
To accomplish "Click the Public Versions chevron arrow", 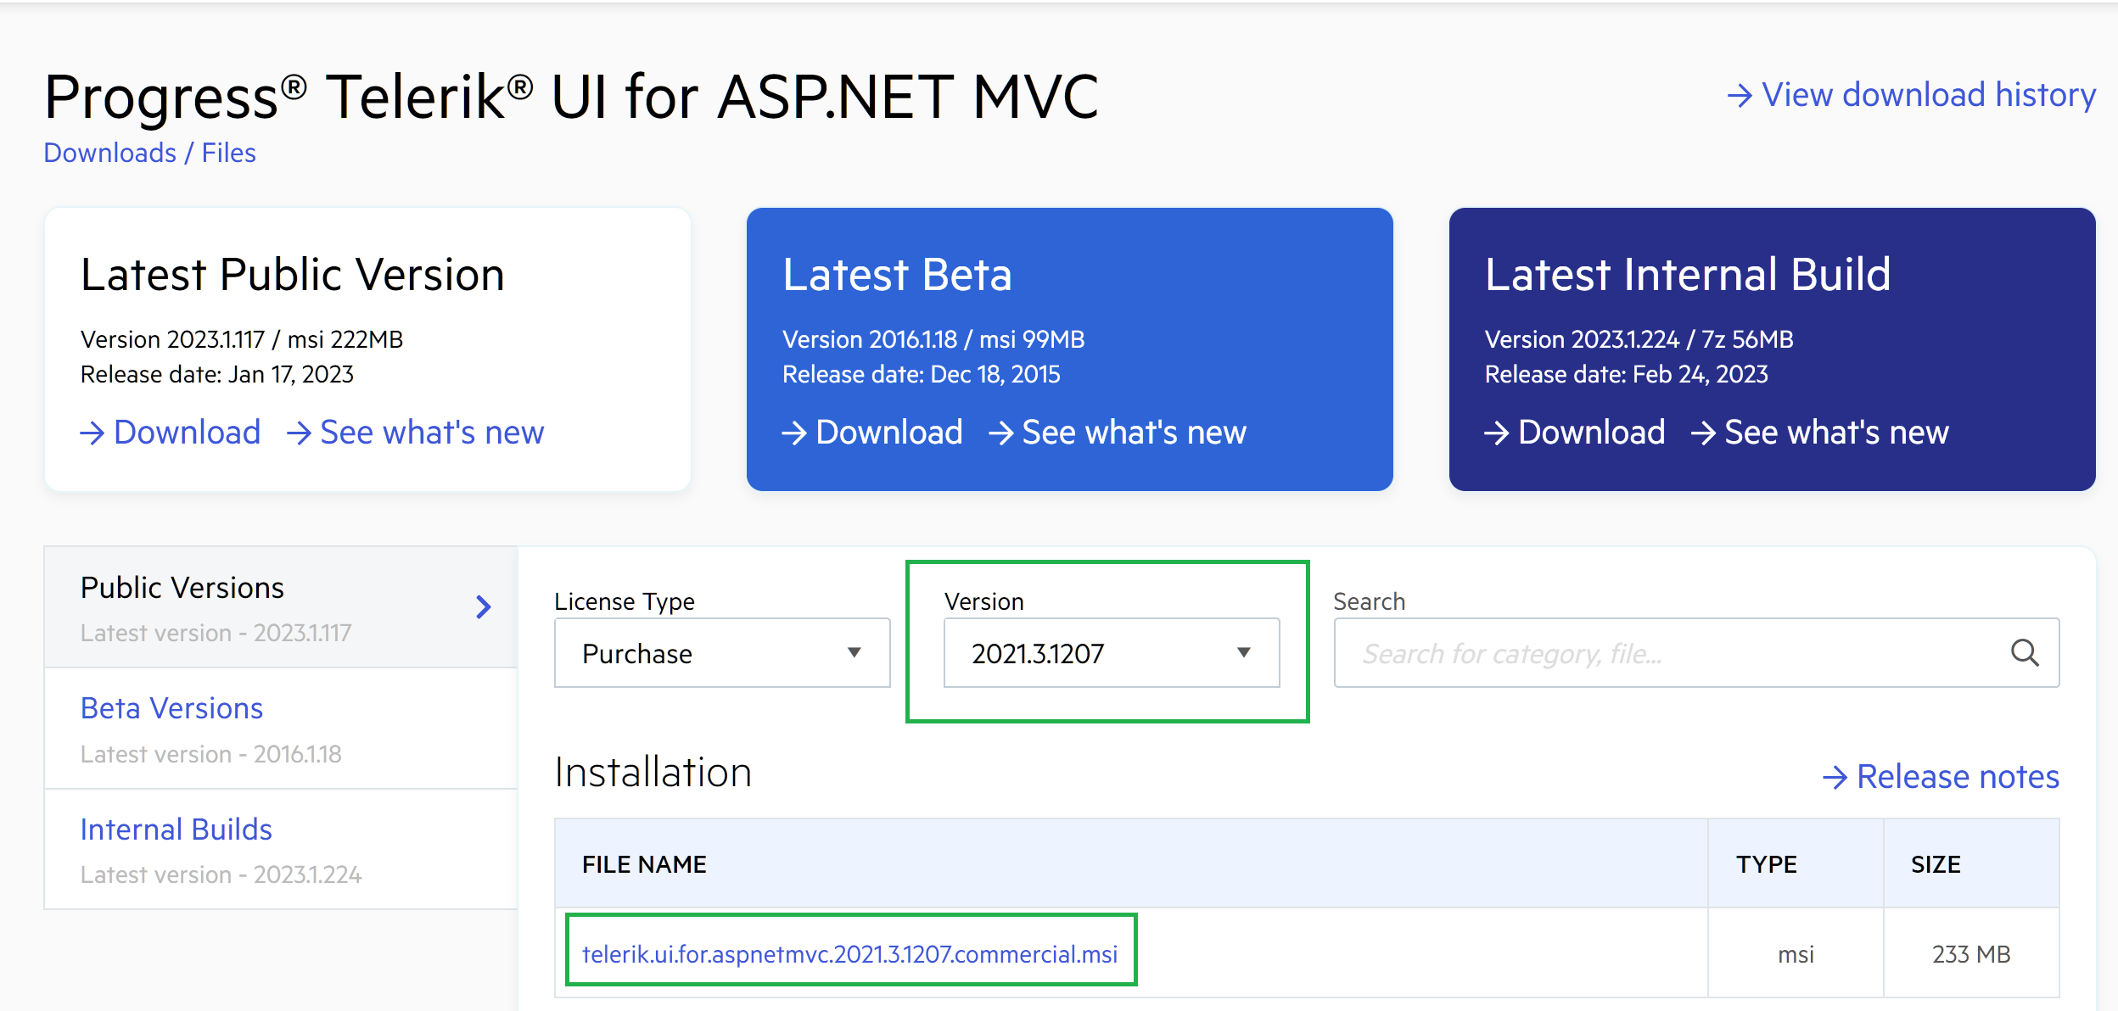I will tap(483, 606).
